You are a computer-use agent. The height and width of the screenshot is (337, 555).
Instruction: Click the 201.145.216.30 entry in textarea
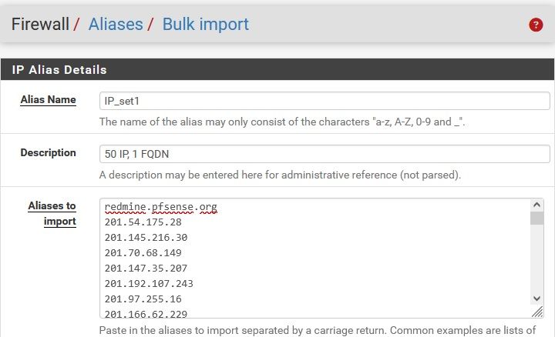click(x=146, y=238)
